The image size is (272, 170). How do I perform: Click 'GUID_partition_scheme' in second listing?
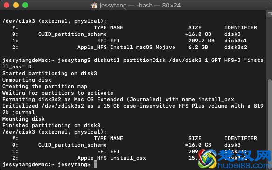click(72, 145)
